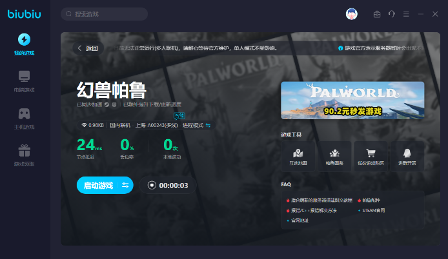The height and width of the screenshot is (259, 448).
Task: Open launch settings sliders beside 启动游戏
Action: tap(125, 186)
